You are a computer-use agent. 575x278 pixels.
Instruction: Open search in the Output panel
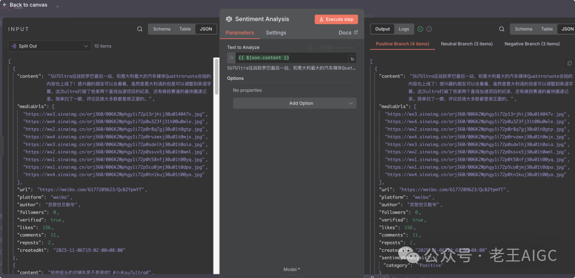coord(502,29)
